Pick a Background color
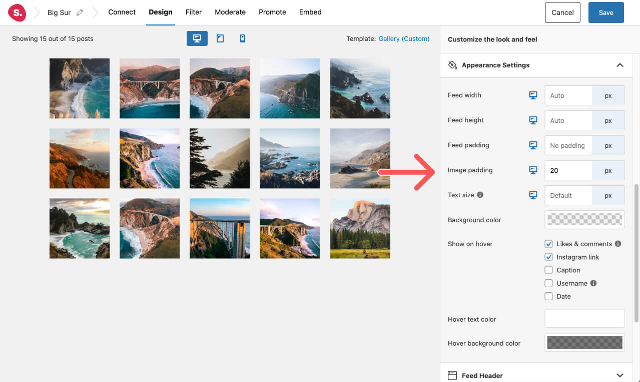 click(585, 219)
